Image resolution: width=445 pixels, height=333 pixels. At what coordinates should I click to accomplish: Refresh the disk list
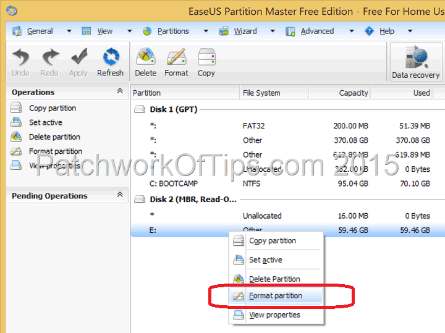pos(111,62)
